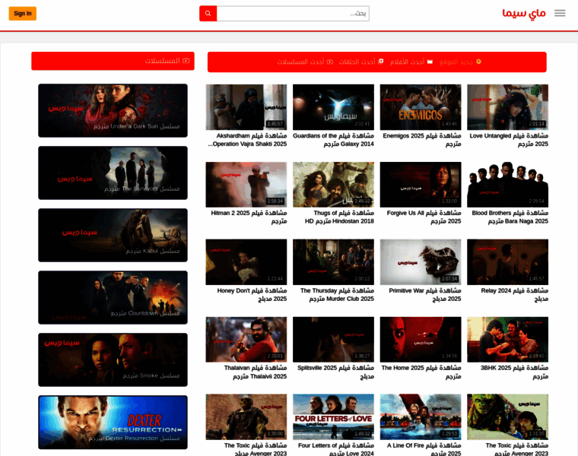This screenshot has height=456, width=578.
Task: Open Smoke series banner
Action: coord(113,360)
